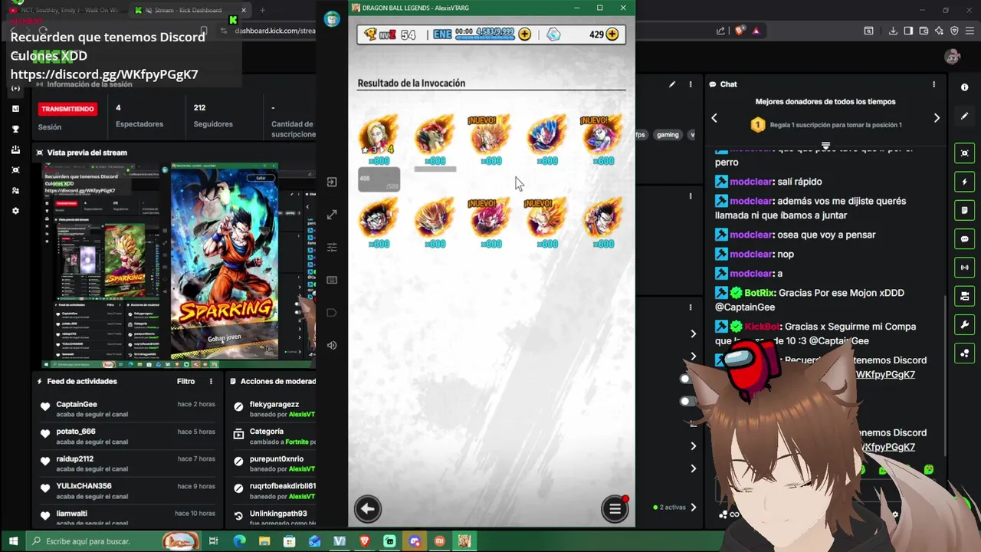Open File Explorer from the taskbar

click(x=264, y=541)
